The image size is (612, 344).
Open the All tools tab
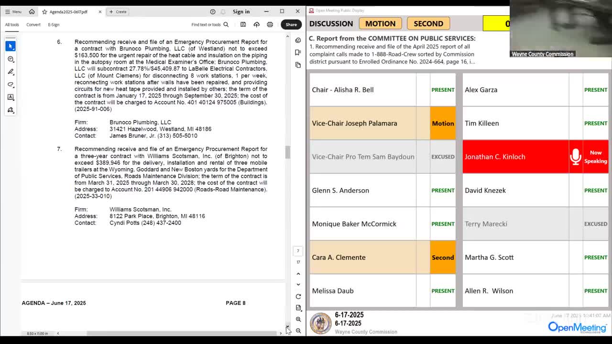pos(12,24)
